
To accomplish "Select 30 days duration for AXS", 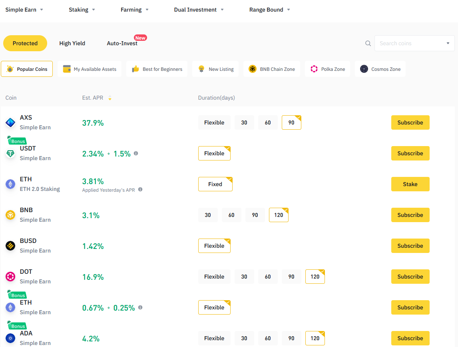I will [x=244, y=122].
